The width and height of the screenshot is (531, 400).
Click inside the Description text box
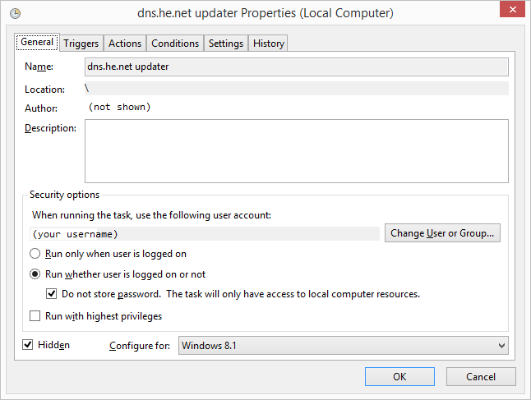296,151
